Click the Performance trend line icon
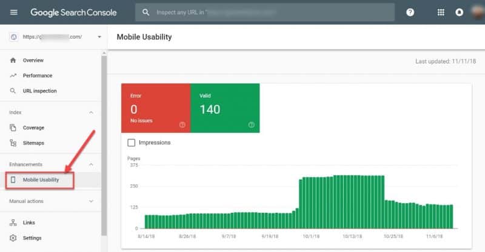This screenshot has height=252, width=485. 13,76
